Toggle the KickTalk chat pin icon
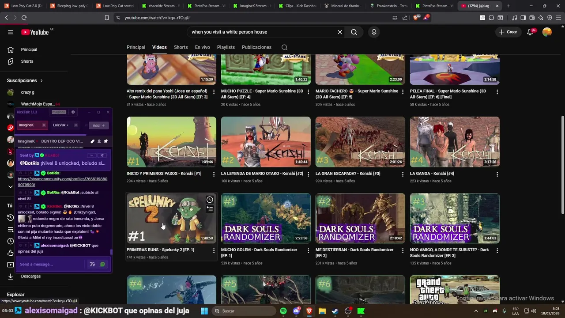The height and width of the screenshot is (318, 565). (x=105, y=141)
